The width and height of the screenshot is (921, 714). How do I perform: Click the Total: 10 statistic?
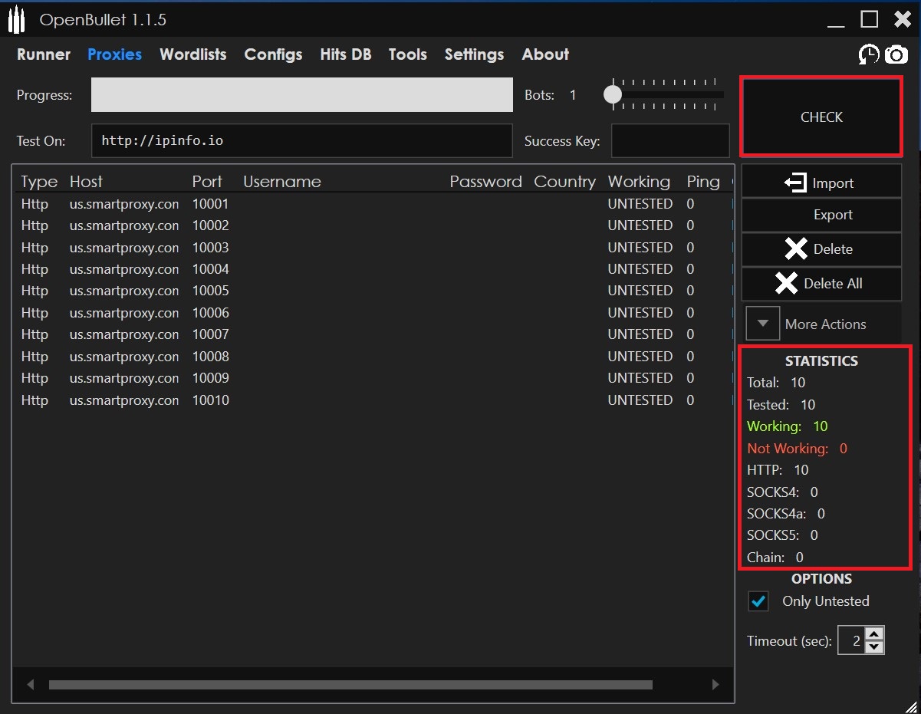(x=776, y=383)
